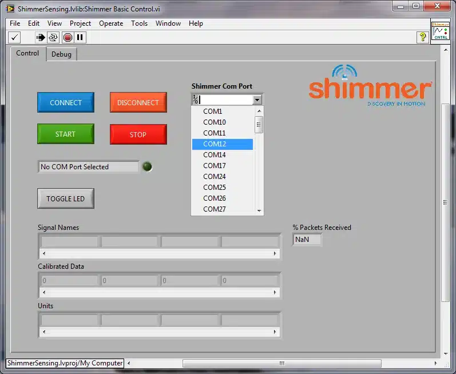Click the COM port list scroll-up arrow
The width and height of the screenshot is (456, 374).
click(x=259, y=111)
